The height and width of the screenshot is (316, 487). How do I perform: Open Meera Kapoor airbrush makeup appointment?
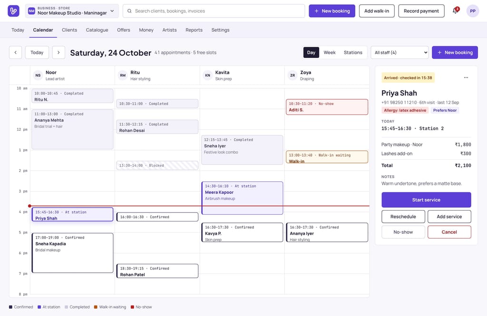pyautogui.click(x=242, y=198)
